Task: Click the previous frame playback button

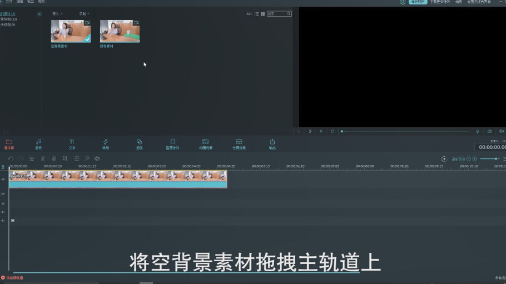Action: tap(299, 131)
